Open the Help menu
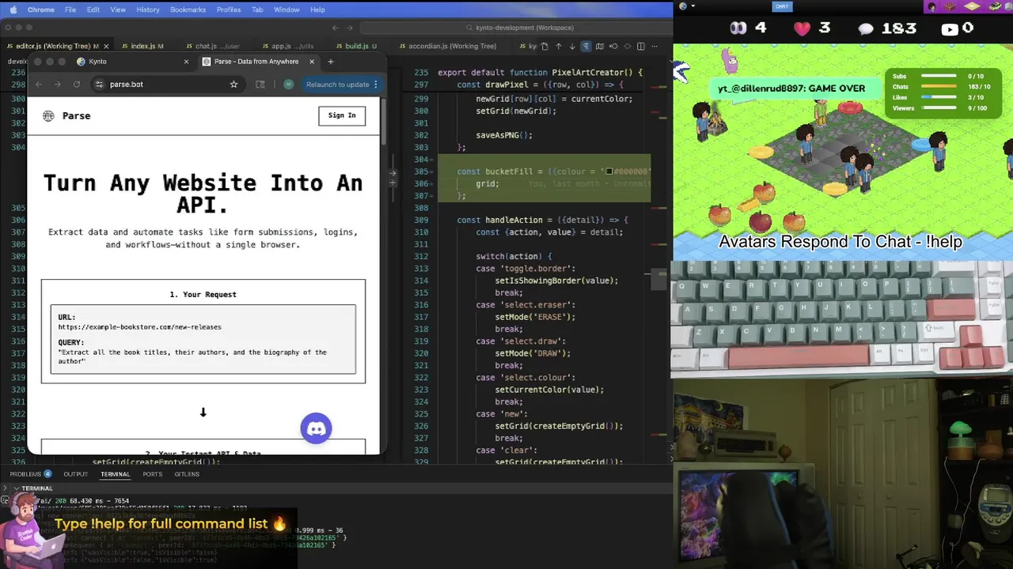The width and height of the screenshot is (1013, 569). [317, 9]
